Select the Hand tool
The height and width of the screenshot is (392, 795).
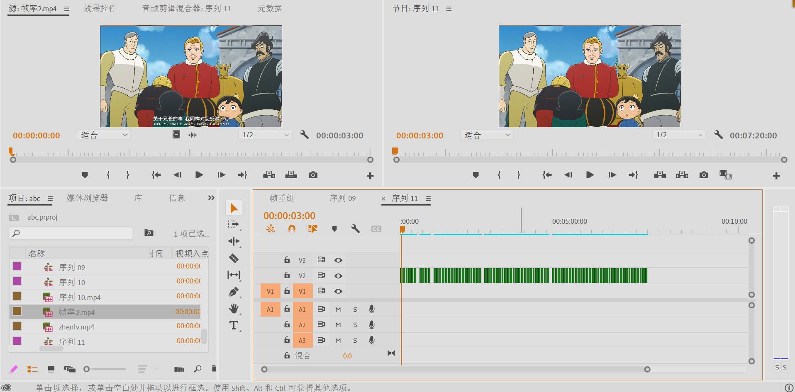coord(234,309)
